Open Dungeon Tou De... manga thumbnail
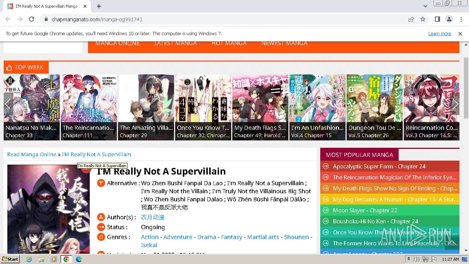Viewport: 469px width, 264px height. [374, 107]
